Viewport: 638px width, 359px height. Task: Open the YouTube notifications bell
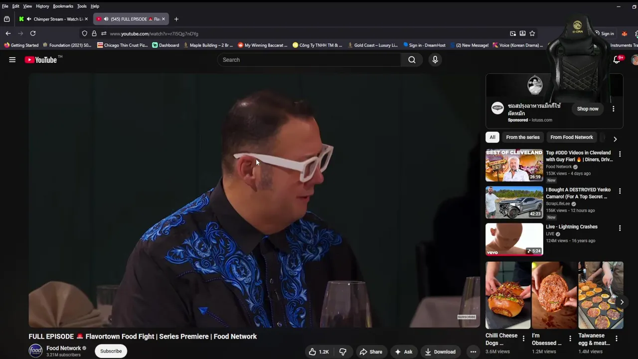pos(617,60)
